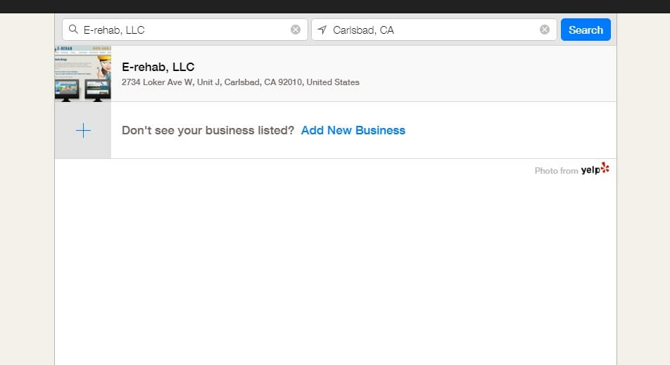This screenshot has width=670, height=365.
Task: Click the red Yelp burst icon
Action: pos(605,168)
